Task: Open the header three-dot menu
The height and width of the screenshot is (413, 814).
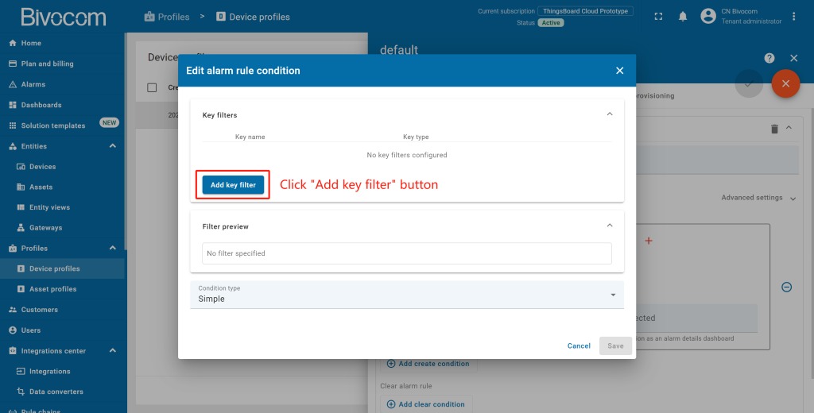Action: (794, 17)
